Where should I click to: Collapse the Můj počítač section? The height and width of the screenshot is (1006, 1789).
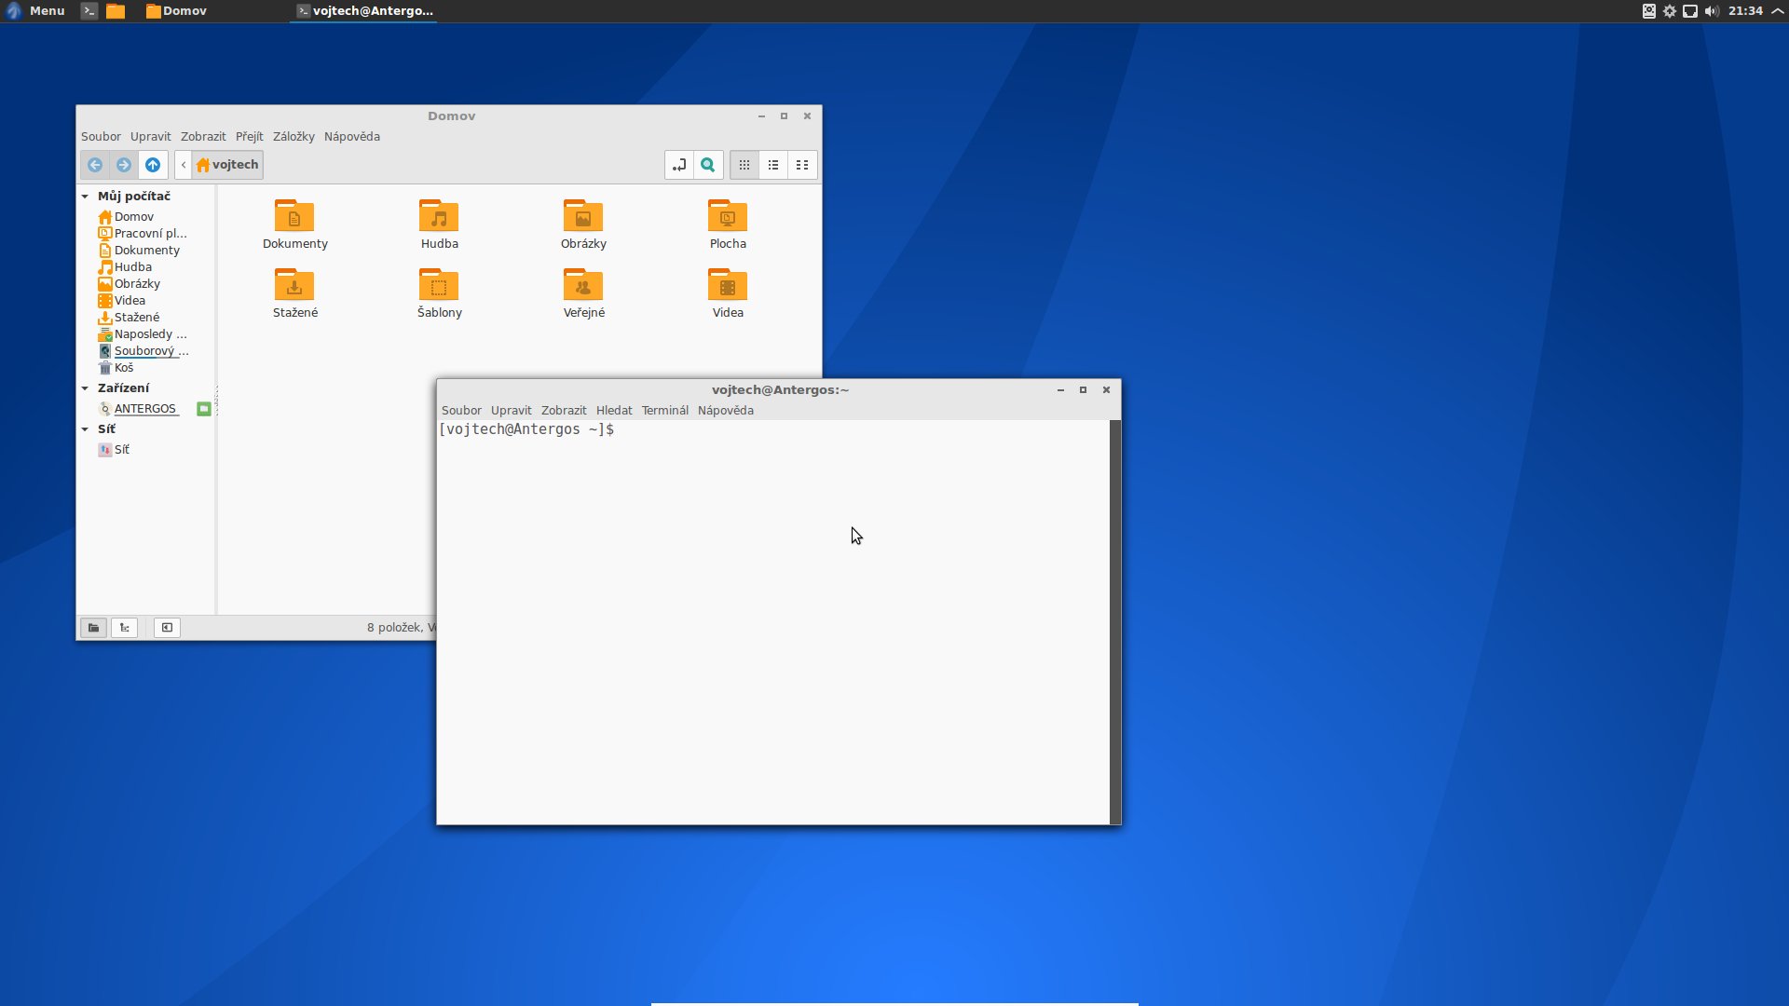click(x=85, y=197)
